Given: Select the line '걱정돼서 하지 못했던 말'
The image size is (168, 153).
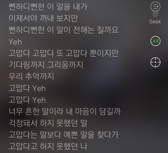Looking at the screenshot, I should 48,123.
